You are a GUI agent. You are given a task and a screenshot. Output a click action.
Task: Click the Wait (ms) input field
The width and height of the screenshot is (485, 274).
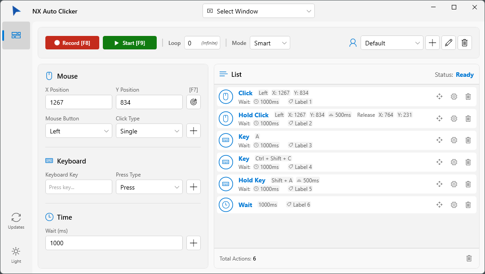click(x=114, y=243)
